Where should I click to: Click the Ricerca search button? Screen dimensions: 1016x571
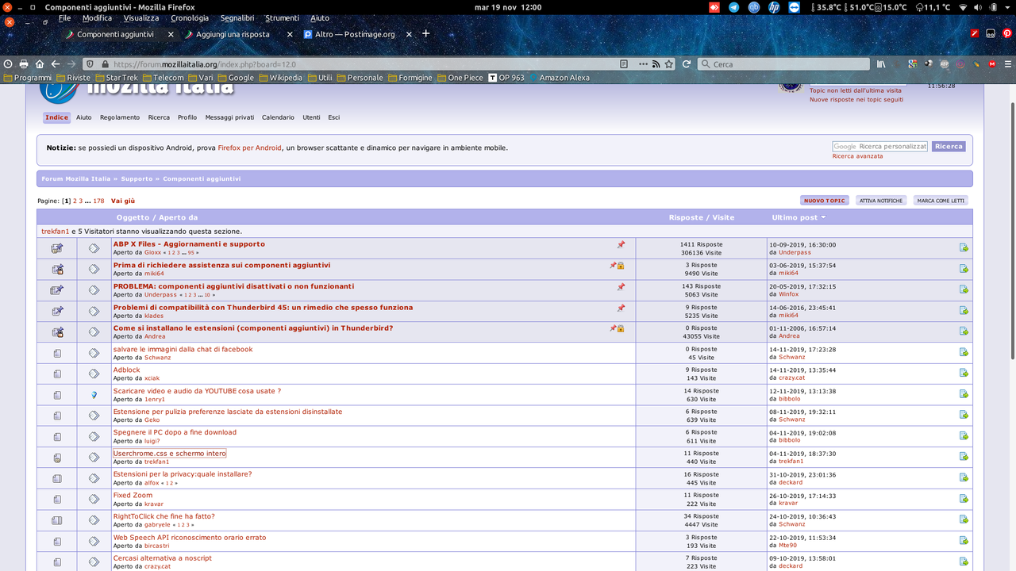(x=949, y=147)
